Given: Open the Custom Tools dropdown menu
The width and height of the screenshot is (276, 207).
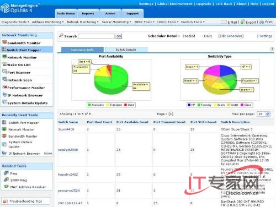Looking at the screenshot, I should click(193, 22).
